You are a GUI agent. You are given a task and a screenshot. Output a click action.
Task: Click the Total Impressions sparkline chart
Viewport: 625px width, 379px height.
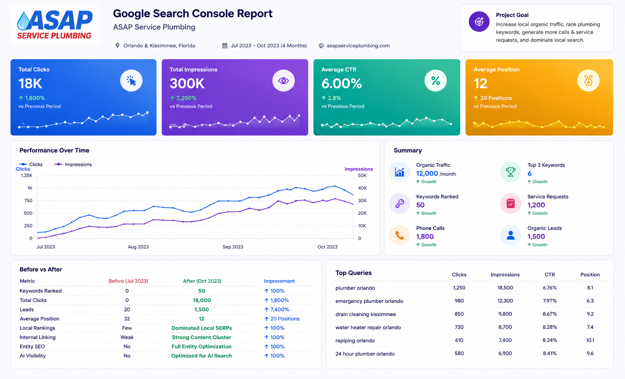coord(235,121)
